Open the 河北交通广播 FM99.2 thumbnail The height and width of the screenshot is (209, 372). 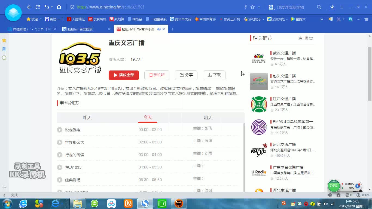point(259,150)
